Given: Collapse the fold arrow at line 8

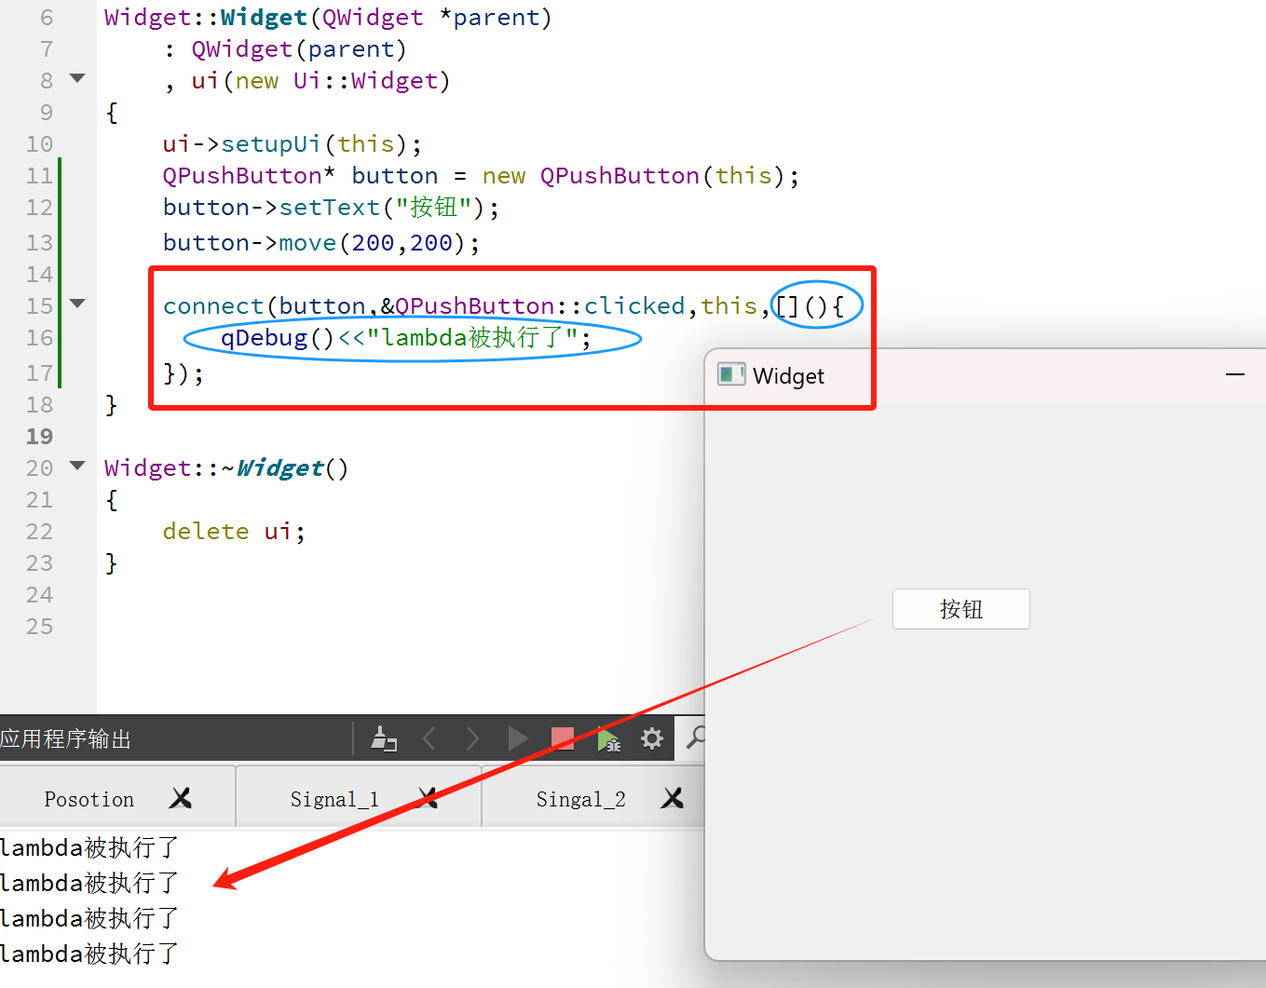Looking at the screenshot, I should pyautogui.click(x=78, y=78).
